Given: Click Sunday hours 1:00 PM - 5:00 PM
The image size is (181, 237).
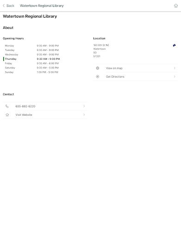Looking at the screenshot, I should [x=47, y=72].
